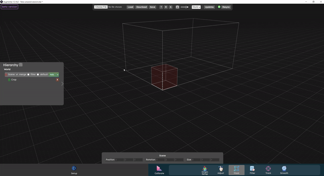Expand the Hierarchy panel side chevron

[62, 84]
